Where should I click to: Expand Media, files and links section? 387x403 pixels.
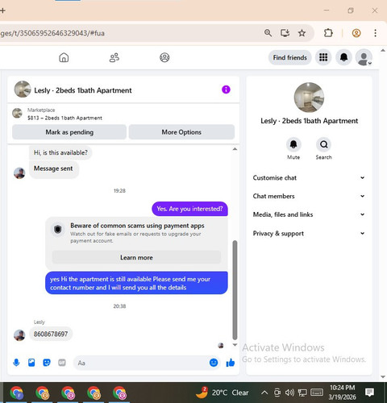[309, 214]
